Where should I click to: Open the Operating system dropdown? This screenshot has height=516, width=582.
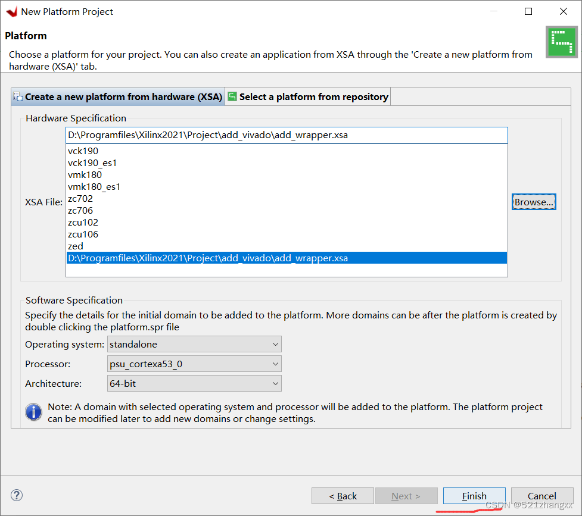point(194,344)
